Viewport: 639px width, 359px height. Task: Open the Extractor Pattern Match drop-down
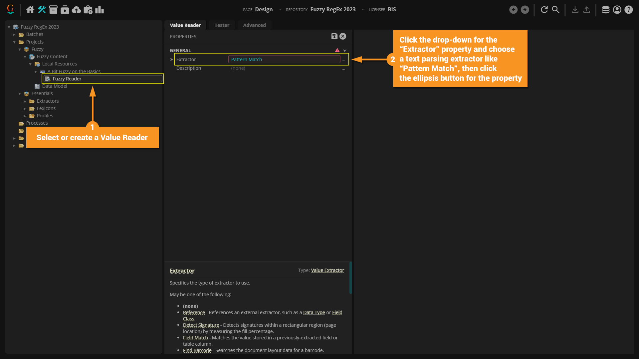(x=284, y=60)
